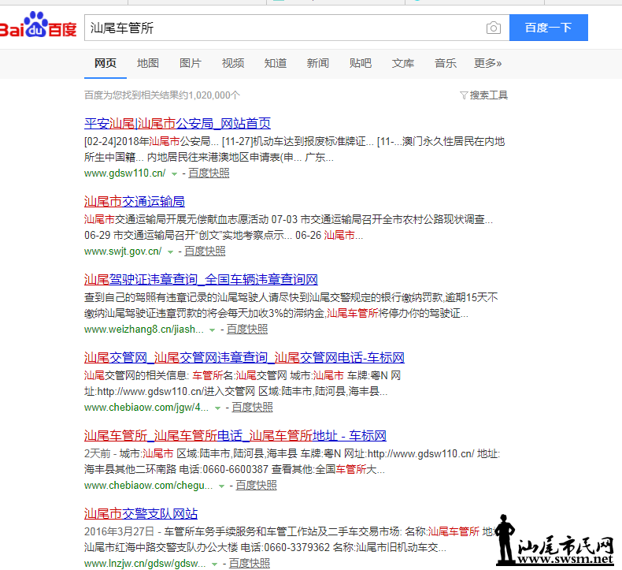The image size is (622, 570).
Task: Open 百度快照 for www.chebiaow.com/jgw result
Action: tap(252, 407)
